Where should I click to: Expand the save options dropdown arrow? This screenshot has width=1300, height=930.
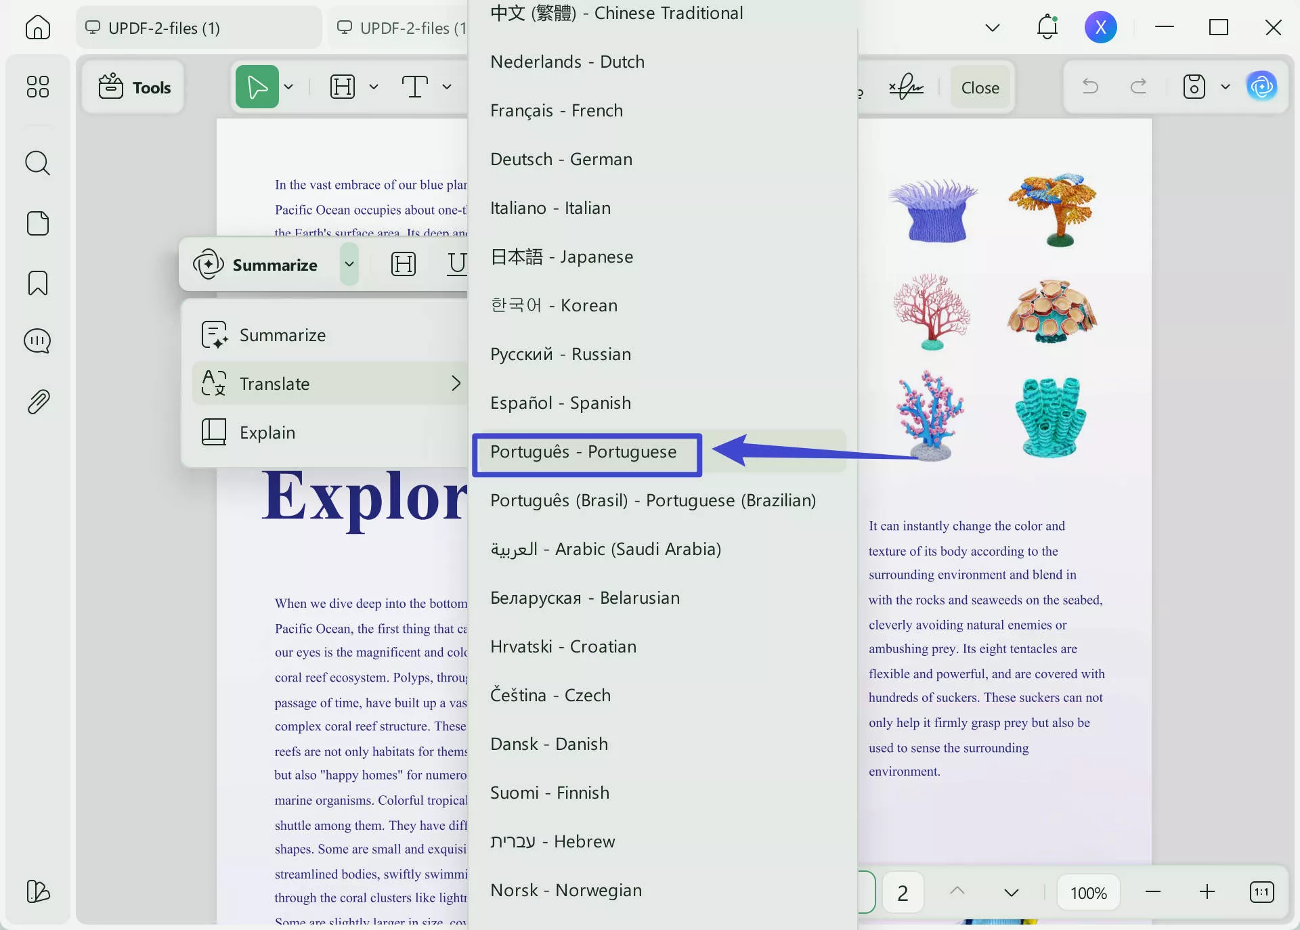coord(1225,87)
